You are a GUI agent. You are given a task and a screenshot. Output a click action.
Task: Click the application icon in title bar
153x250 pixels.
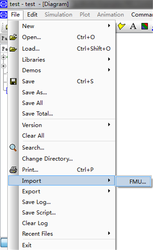pyautogui.click(x=3, y=4)
